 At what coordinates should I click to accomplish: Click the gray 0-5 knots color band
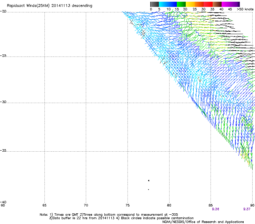pyautogui.click(x=154, y=4)
